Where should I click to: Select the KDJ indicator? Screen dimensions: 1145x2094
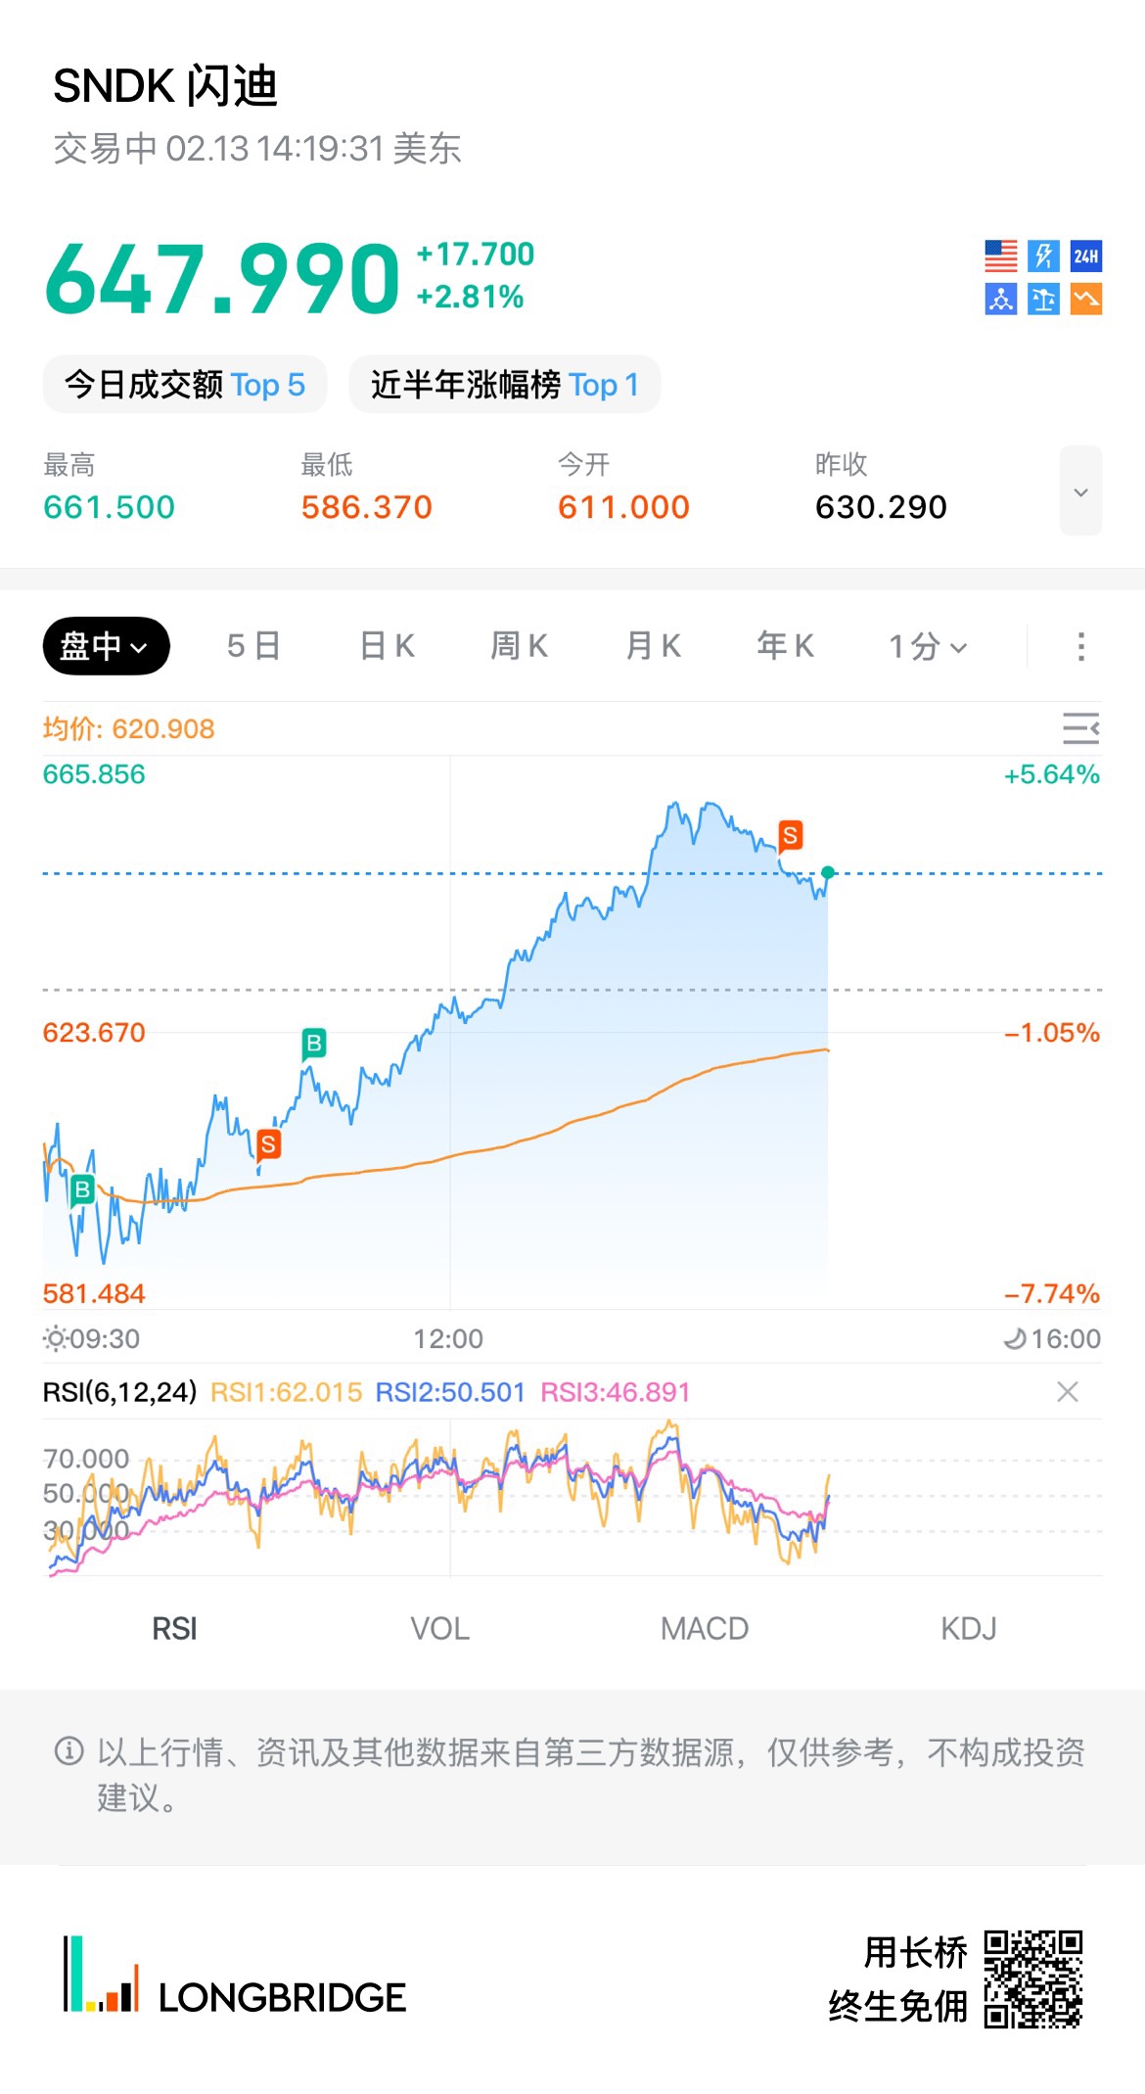tap(969, 1628)
